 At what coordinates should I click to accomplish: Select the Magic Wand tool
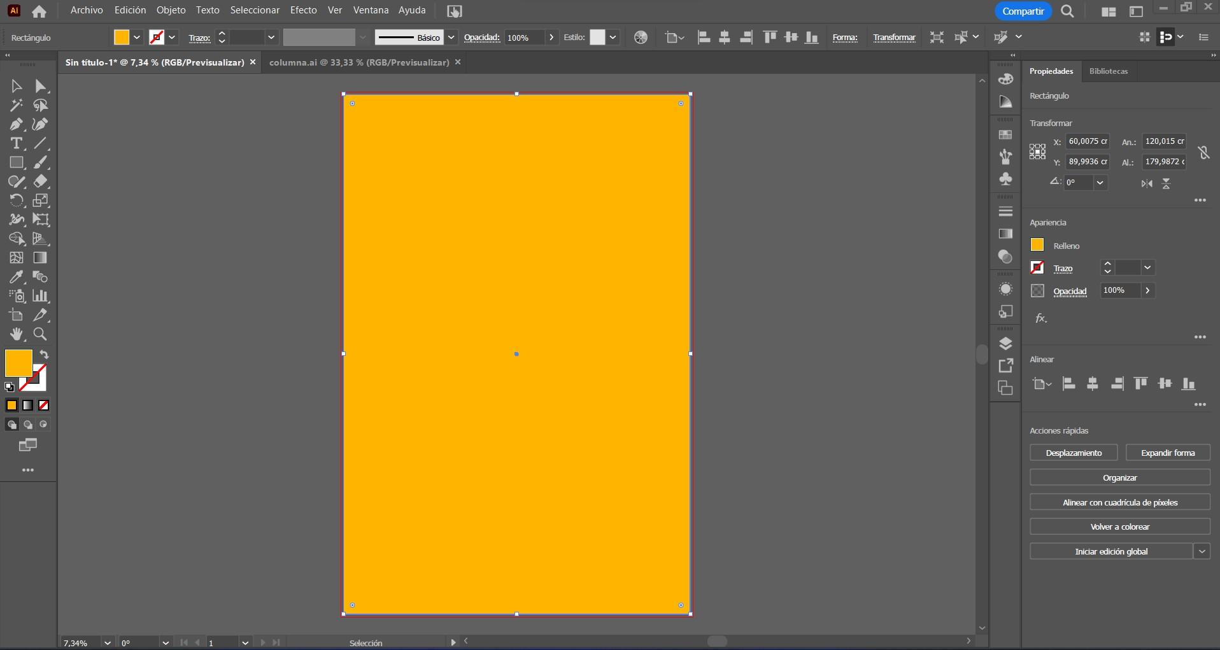coord(17,105)
